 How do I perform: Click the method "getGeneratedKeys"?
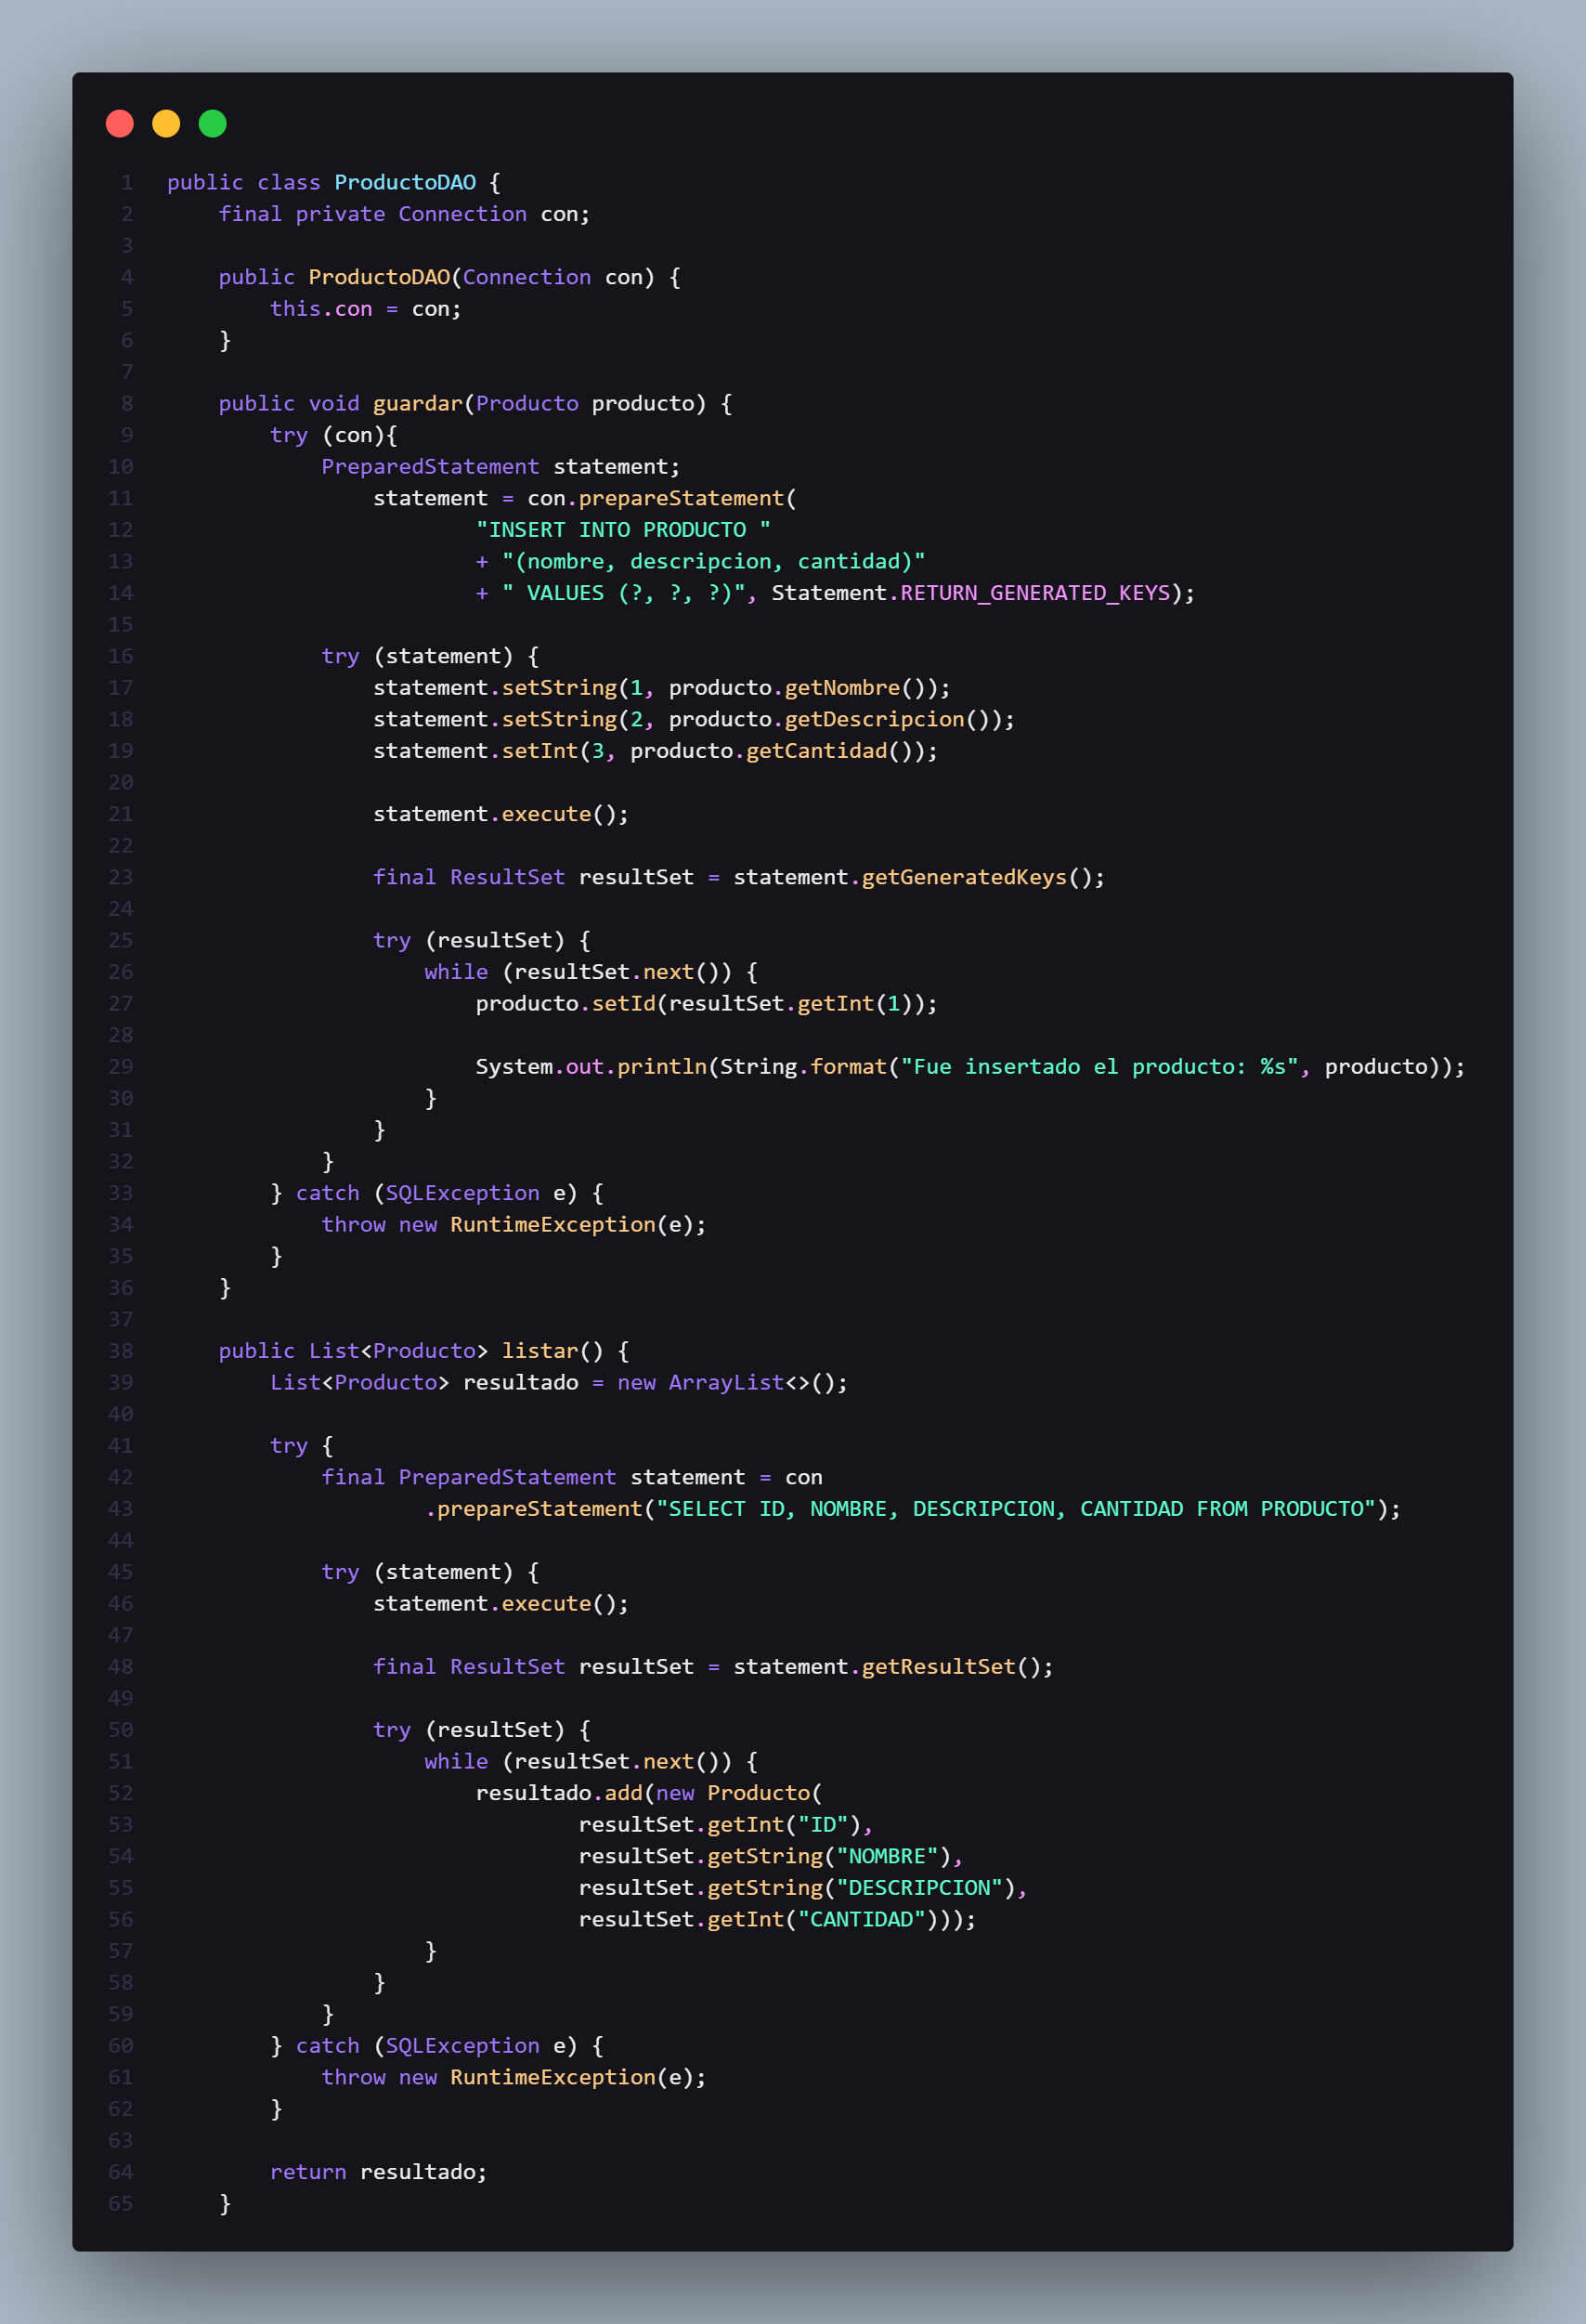(964, 877)
